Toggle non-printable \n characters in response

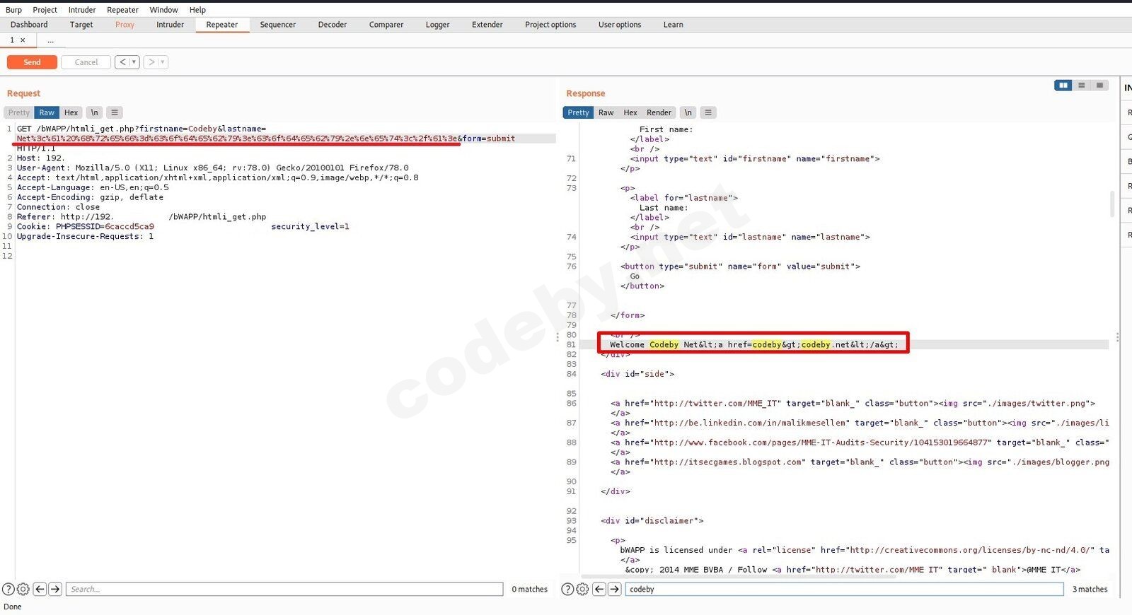(688, 112)
